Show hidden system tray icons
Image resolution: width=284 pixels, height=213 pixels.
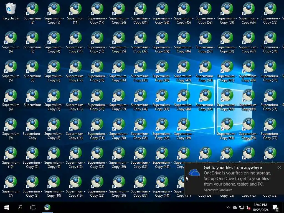pos(228,207)
